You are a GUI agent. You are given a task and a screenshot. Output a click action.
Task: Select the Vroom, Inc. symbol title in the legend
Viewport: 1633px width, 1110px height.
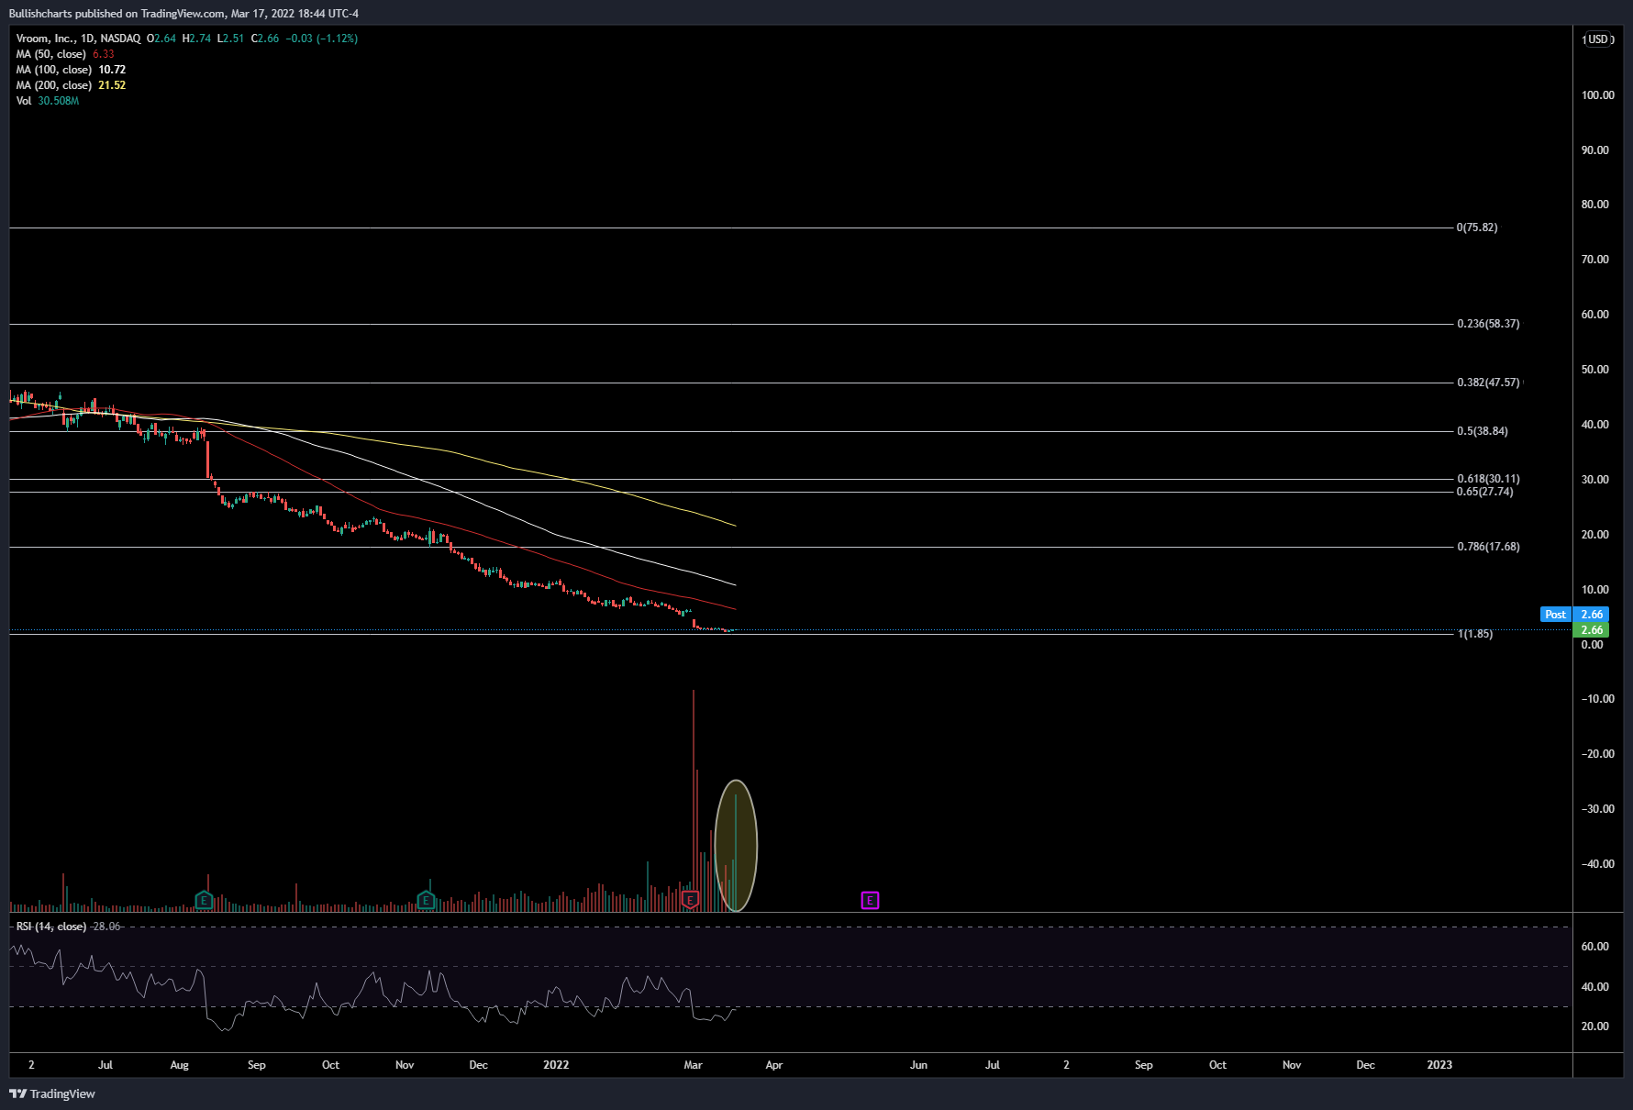pos(78,39)
